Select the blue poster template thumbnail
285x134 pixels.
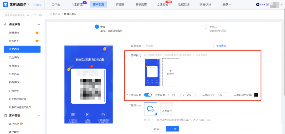(x=152, y=72)
